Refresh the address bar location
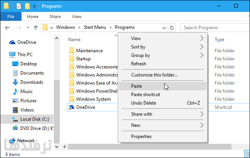Image resolution: width=250 pixels, height=158 pixels. (172, 28)
